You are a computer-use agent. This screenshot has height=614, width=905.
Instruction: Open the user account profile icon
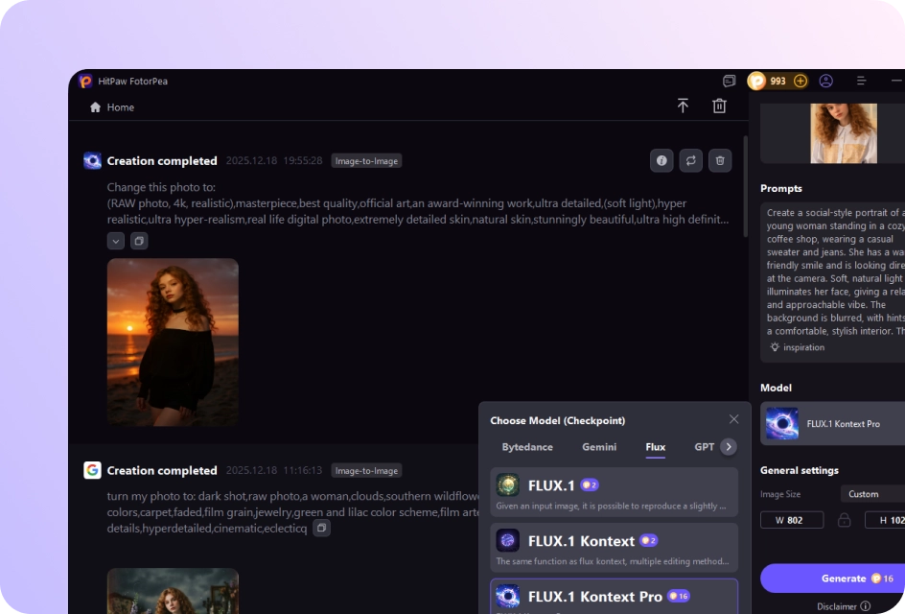[x=825, y=82]
